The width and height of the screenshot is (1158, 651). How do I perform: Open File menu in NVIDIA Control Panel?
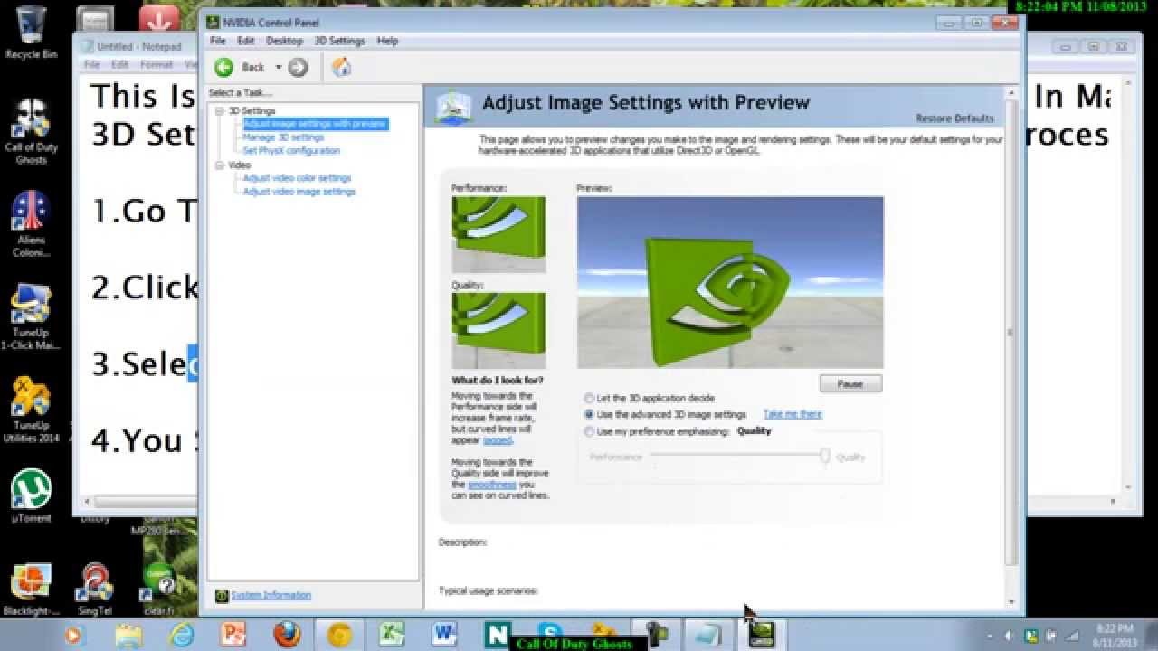[x=217, y=41]
